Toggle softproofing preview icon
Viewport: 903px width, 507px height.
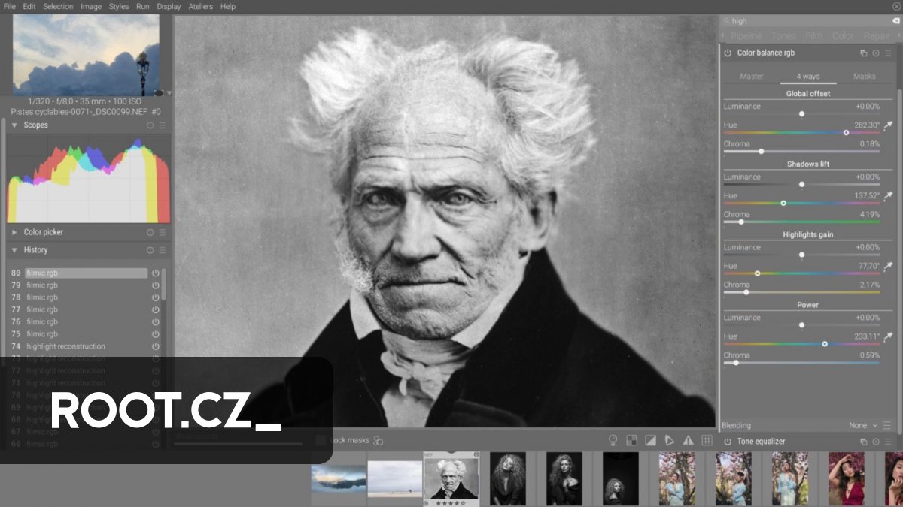coord(650,441)
